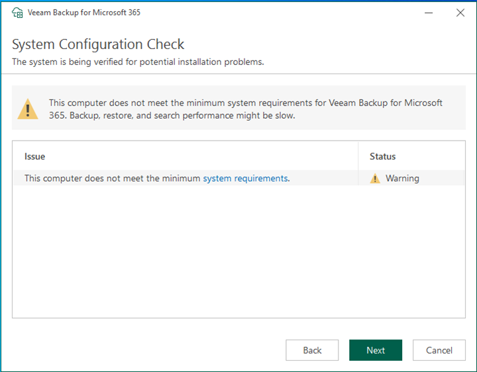Viewport: 477px width, 372px height.
Task: Click the System Configuration Check heading
Action: (x=98, y=44)
